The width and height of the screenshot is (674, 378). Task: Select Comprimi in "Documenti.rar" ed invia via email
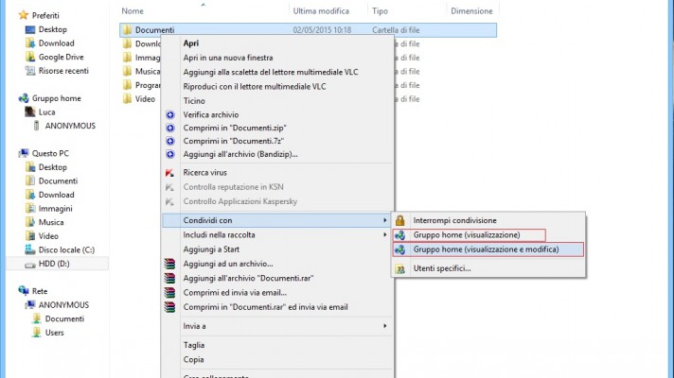(265, 307)
